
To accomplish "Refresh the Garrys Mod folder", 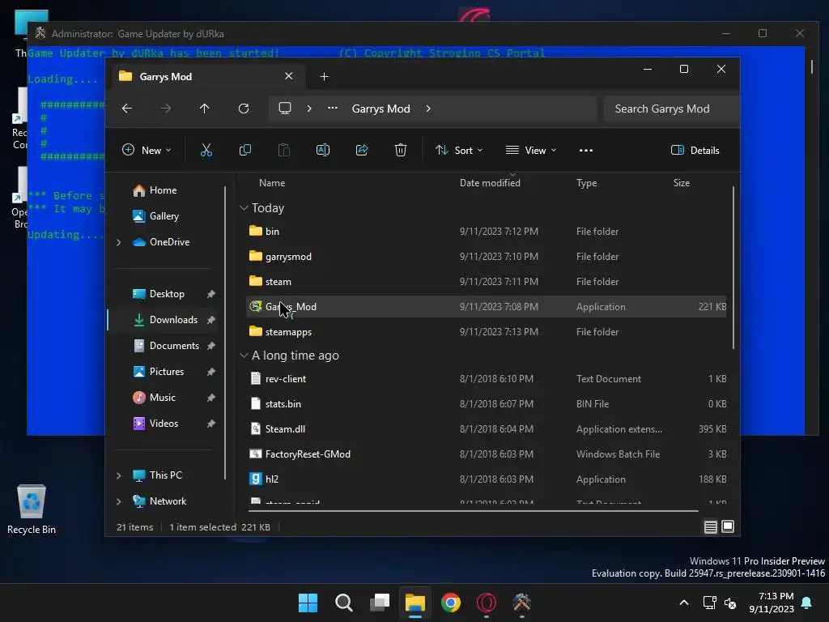I will point(244,109).
